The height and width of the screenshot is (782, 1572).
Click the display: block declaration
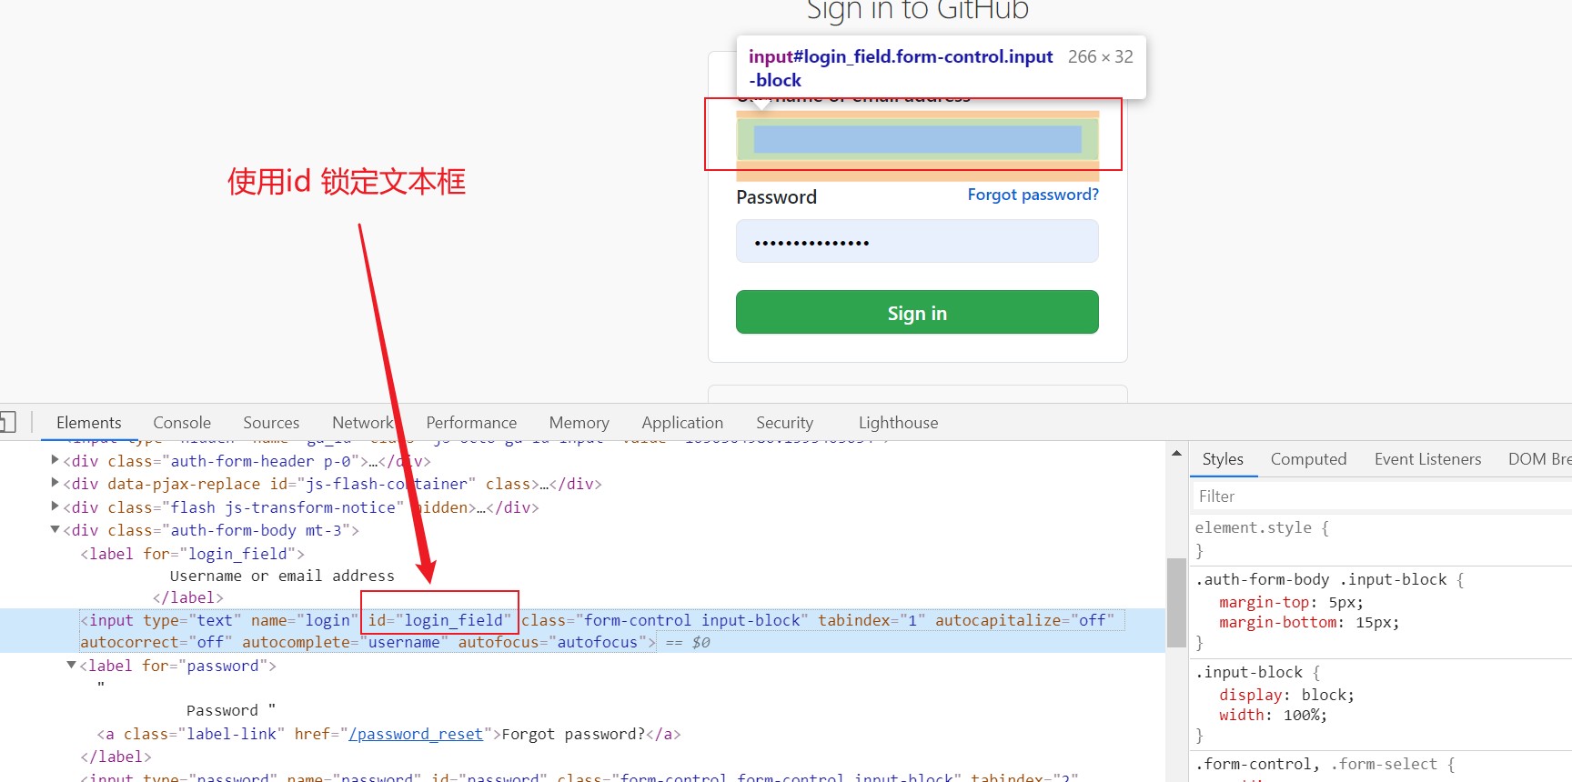point(1286,695)
